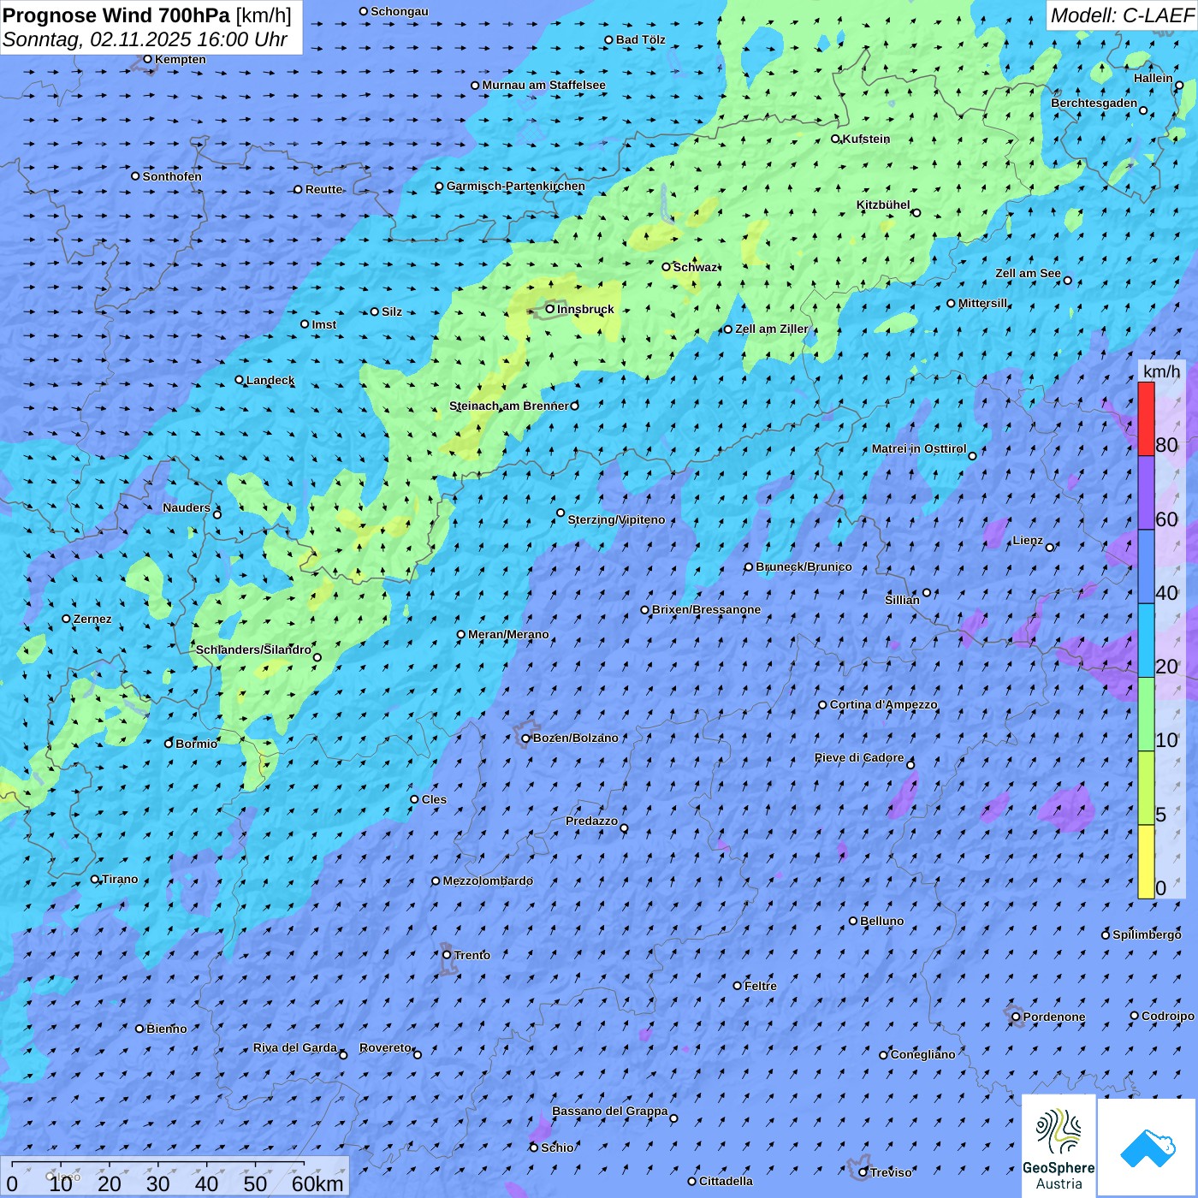Screen dimensions: 1198x1198
Task: Click the Nauders marker dot
Action: (x=217, y=514)
